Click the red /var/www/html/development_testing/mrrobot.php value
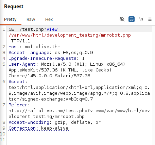 click(x=70, y=35)
